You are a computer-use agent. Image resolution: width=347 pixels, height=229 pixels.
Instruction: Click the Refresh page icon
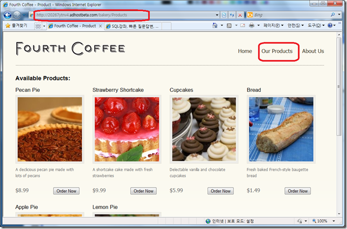pyautogui.click(x=232, y=15)
